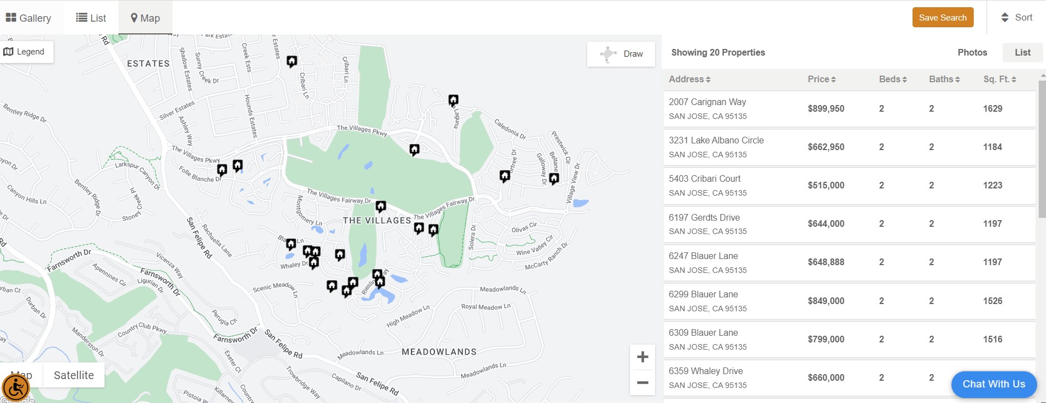Open the accessibility wheelchair icon

[x=16, y=387]
